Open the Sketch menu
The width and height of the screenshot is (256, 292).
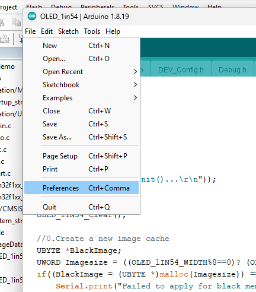(68, 31)
